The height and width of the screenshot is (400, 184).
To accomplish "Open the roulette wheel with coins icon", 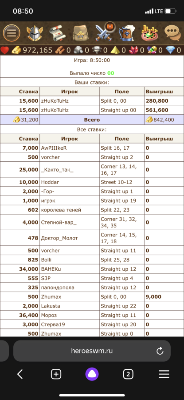I will point(150,33).
